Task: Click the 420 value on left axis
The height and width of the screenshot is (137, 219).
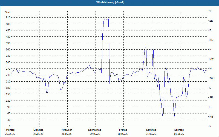Action: click(x=8, y=37)
